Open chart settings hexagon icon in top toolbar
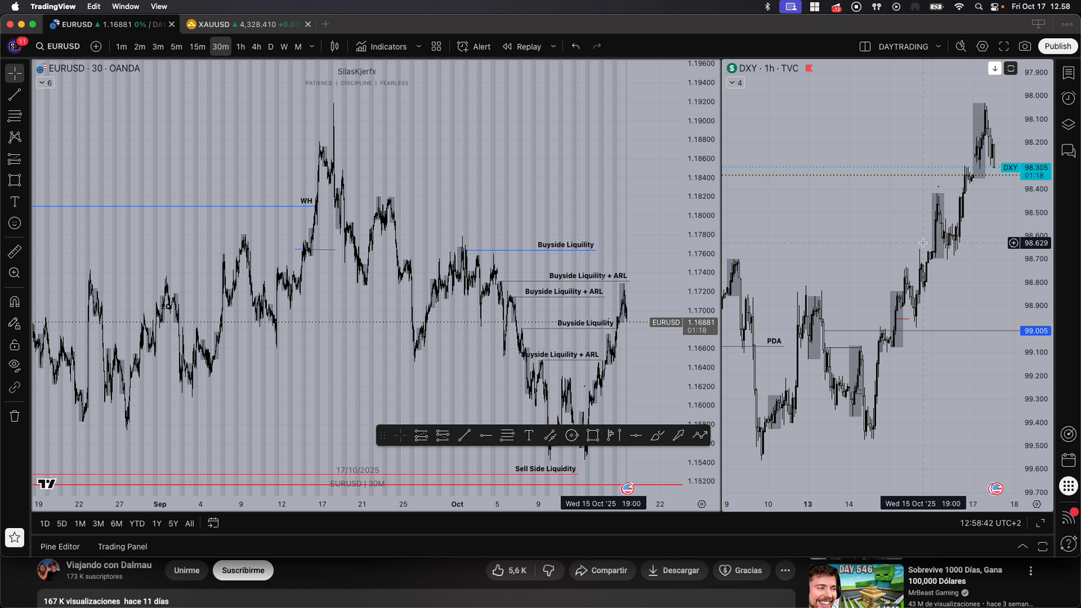The width and height of the screenshot is (1081, 608). coord(982,46)
